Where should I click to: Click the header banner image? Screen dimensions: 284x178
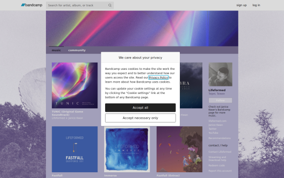tap(142, 28)
